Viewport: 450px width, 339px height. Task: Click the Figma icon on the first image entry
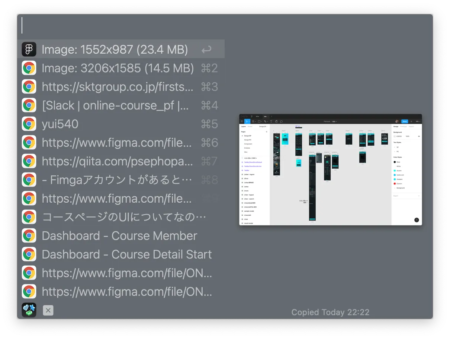pos(29,49)
